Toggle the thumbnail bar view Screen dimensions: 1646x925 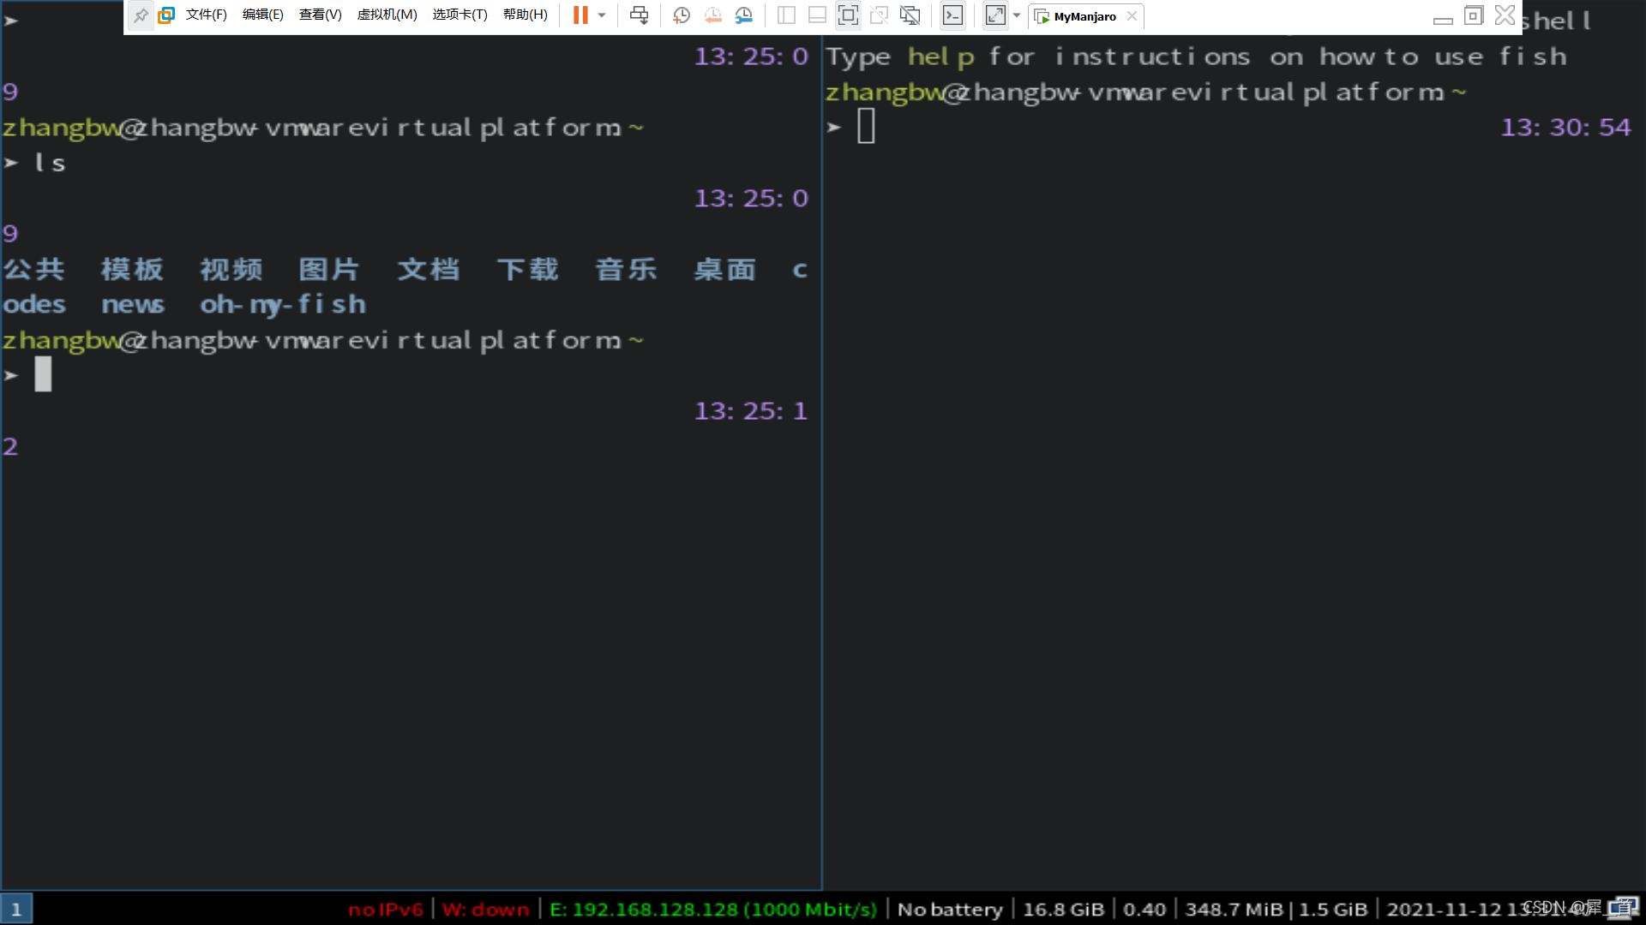817,15
